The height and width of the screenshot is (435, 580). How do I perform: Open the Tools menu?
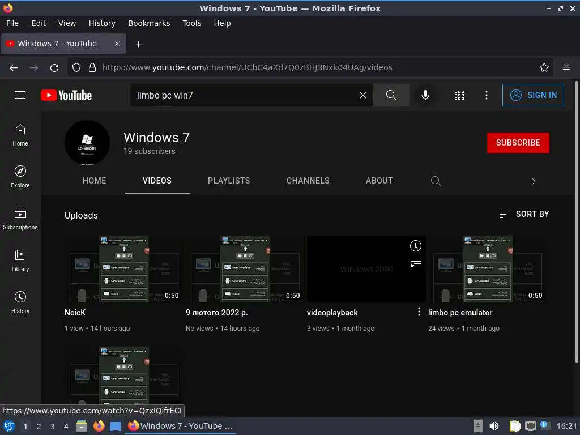191,23
